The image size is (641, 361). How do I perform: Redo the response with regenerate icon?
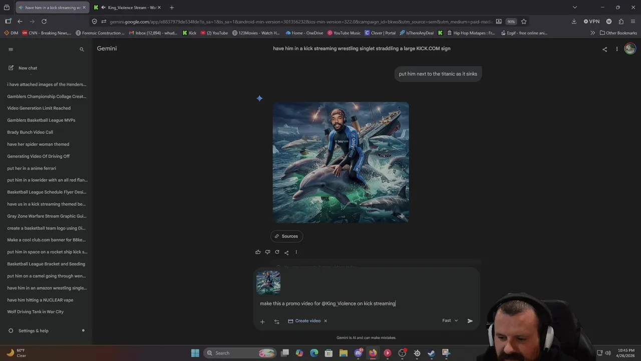point(277,252)
